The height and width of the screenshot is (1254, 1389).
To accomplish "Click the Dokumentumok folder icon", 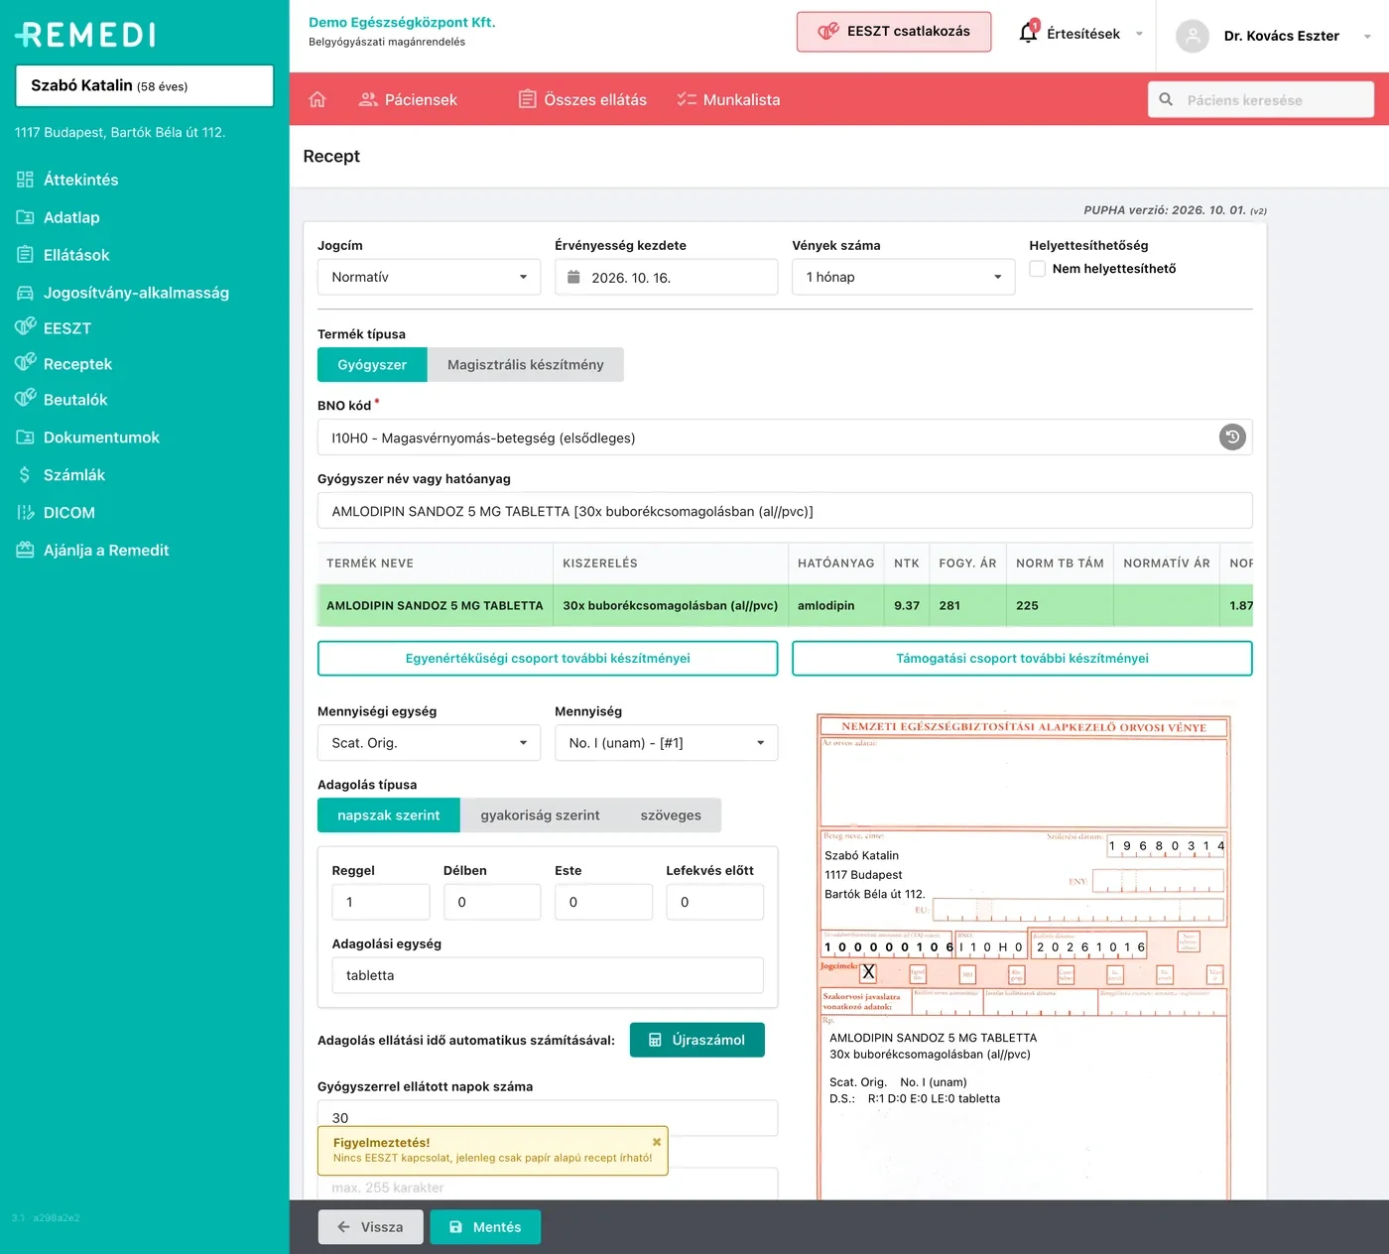I will [25, 438].
